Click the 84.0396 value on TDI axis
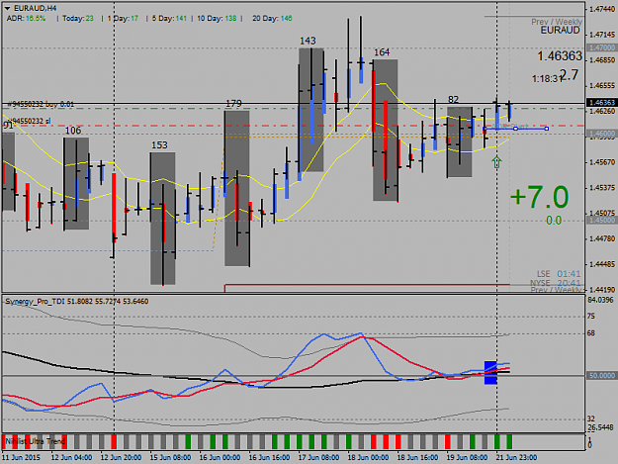Screen dimensions: 618x464 coord(600,301)
